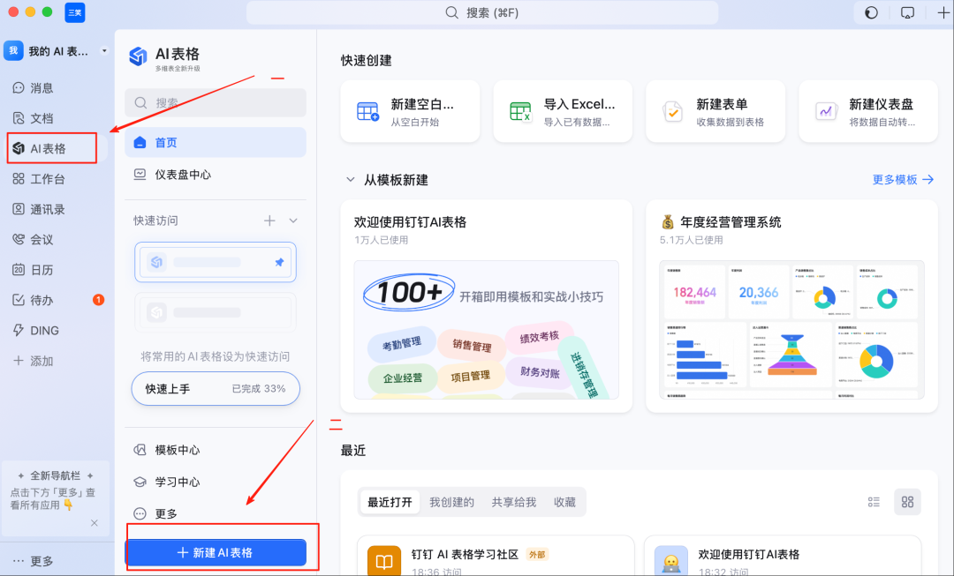Switch to the 最近打开 tab
The height and width of the screenshot is (576, 954).
point(390,502)
